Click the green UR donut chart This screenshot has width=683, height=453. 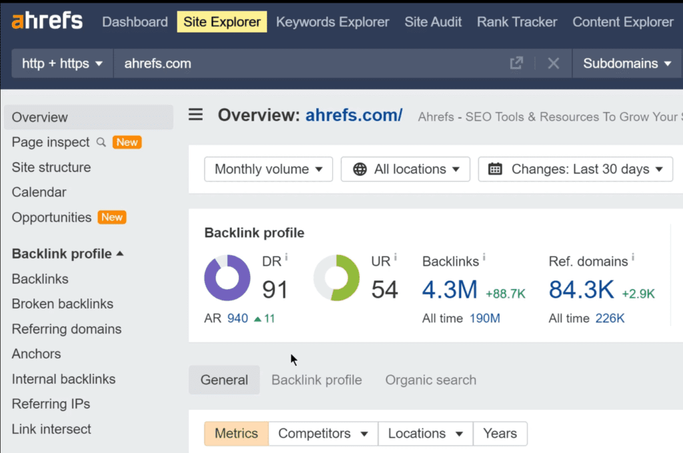[x=337, y=278]
